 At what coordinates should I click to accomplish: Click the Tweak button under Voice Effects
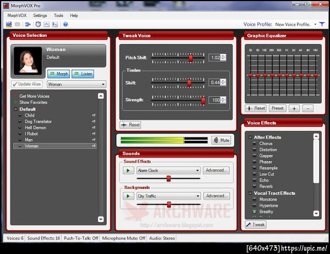coord(256,224)
